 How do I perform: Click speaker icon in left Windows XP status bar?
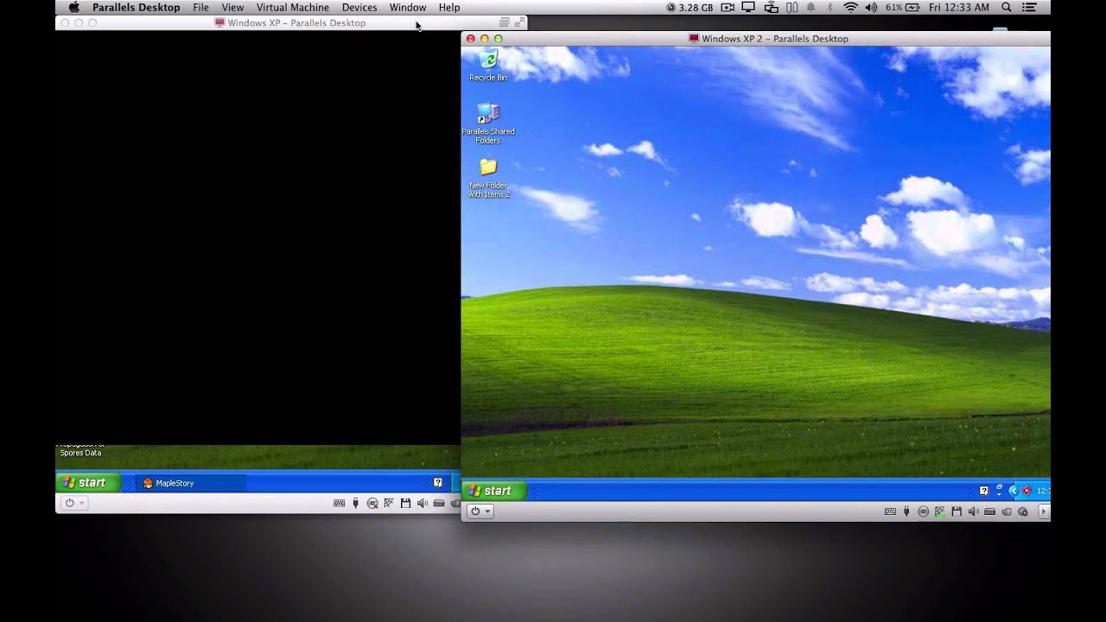(x=422, y=503)
